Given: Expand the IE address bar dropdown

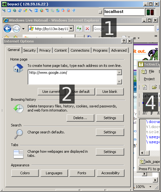Looking at the screenshot, I should (71, 29).
